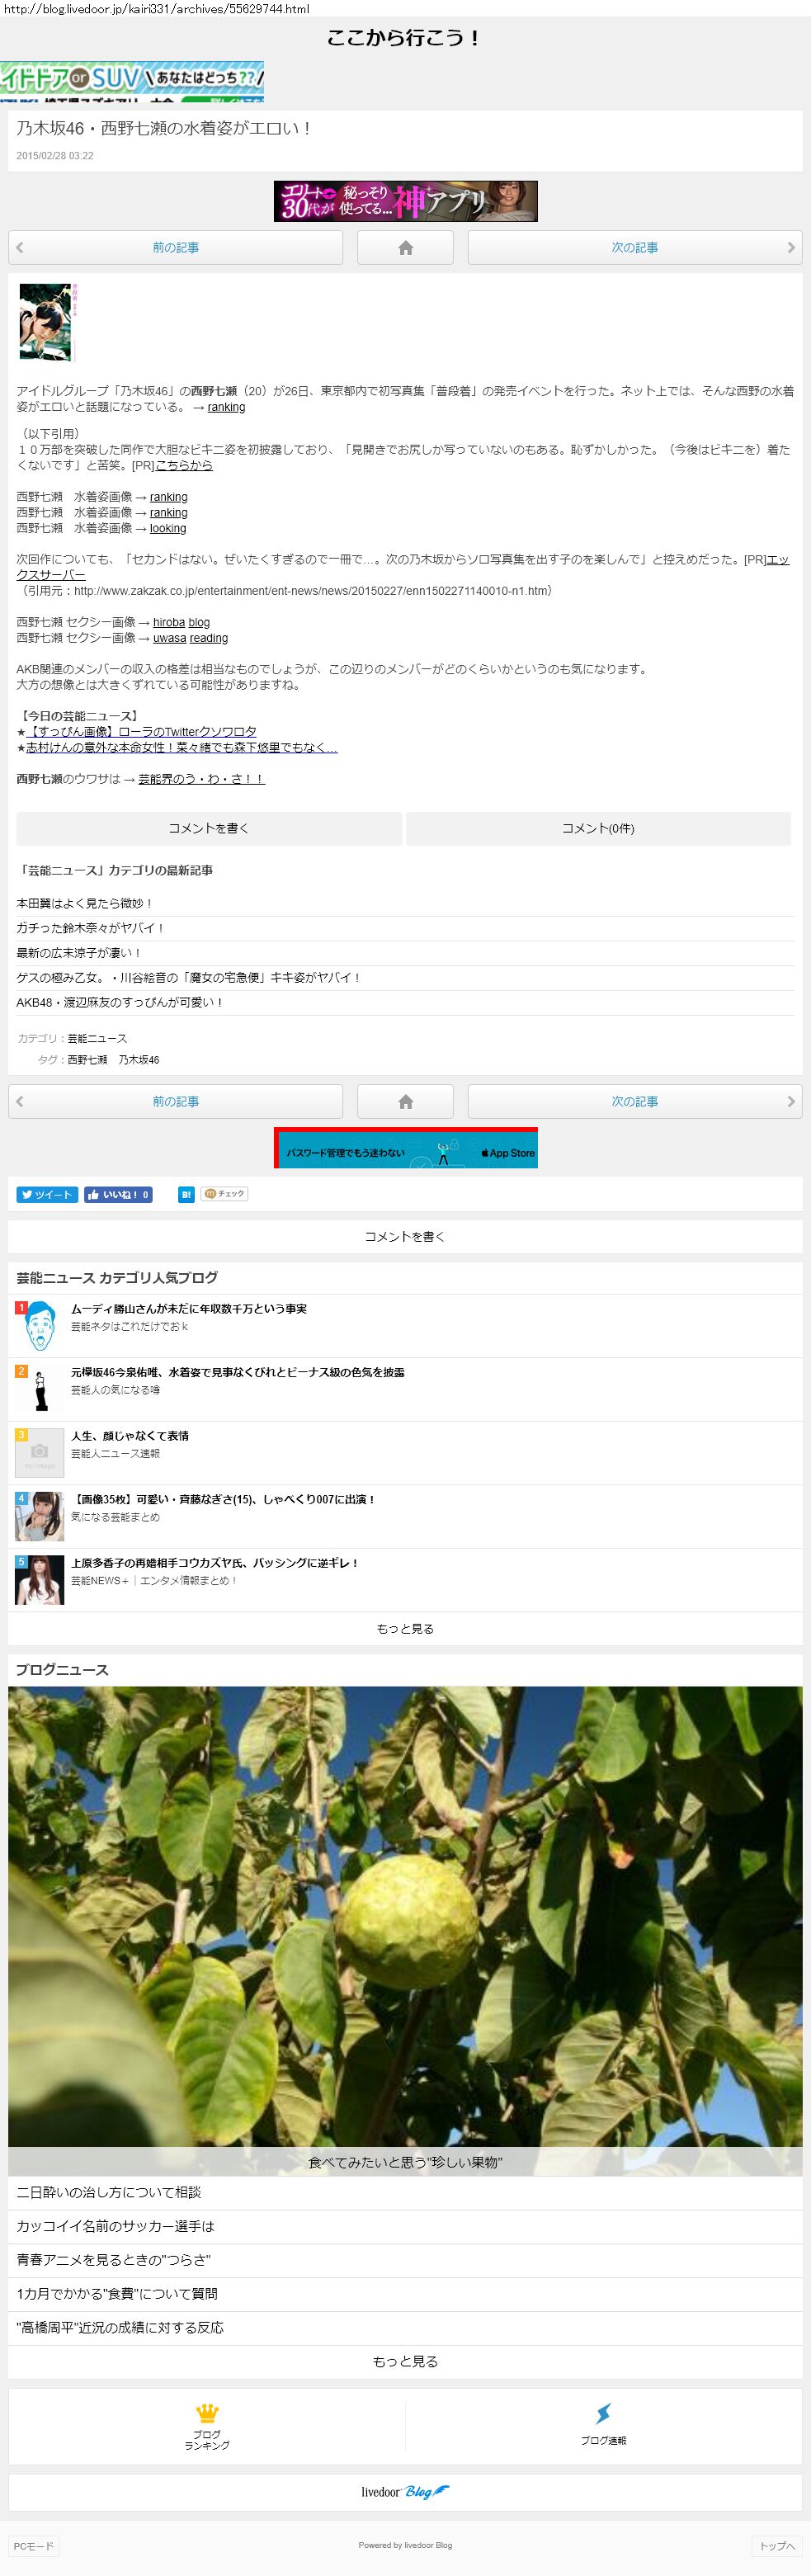Select the write comment tab under article
Image resolution: width=811 pixels, height=2576 pixels.
[x=209, y=828]
